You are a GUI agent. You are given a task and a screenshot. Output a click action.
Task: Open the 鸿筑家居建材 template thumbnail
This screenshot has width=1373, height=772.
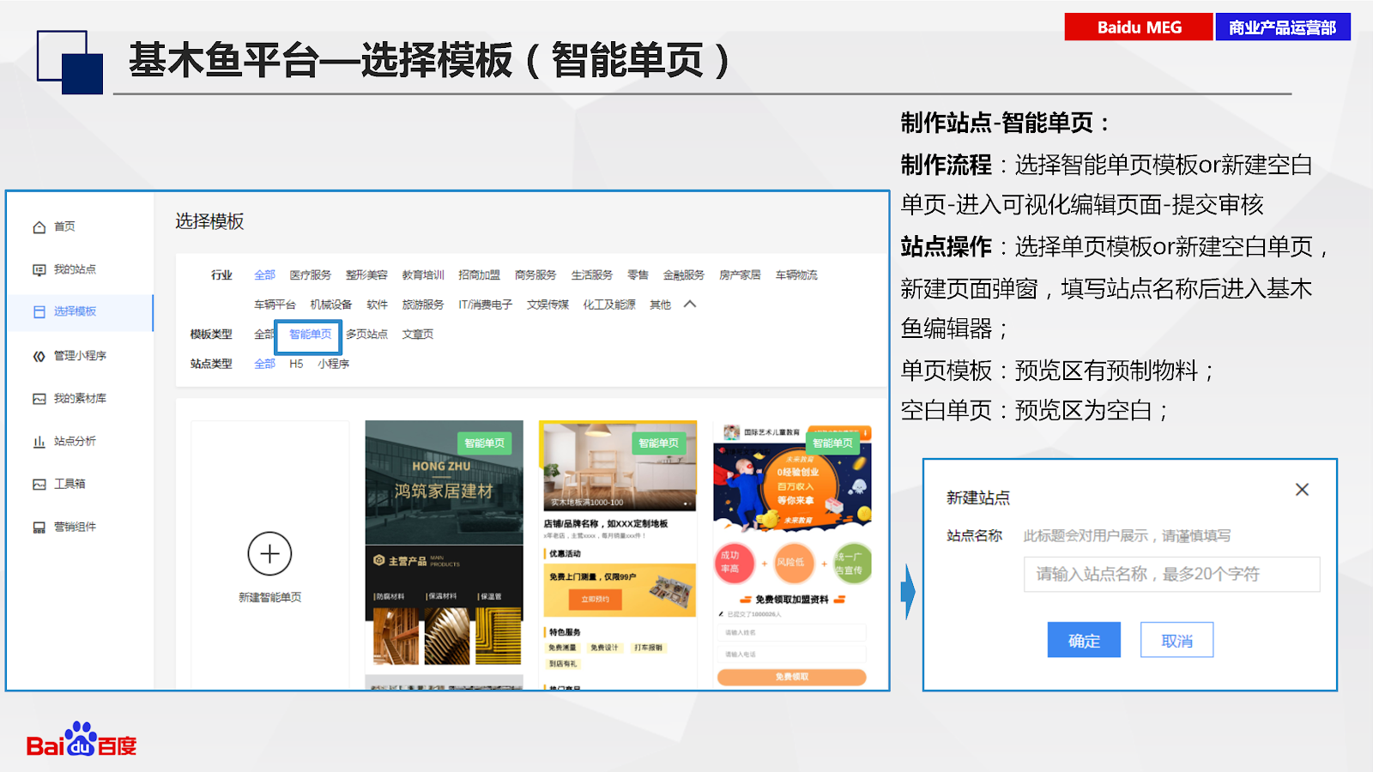444,554
